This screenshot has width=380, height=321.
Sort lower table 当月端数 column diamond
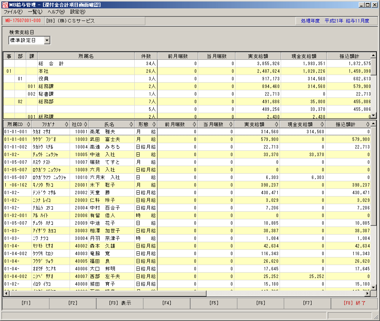tap(231, 125)
